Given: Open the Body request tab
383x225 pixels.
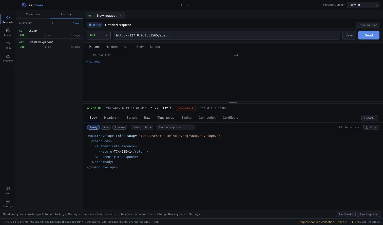Looking at the screenshot, I should [x=140, y=47].
